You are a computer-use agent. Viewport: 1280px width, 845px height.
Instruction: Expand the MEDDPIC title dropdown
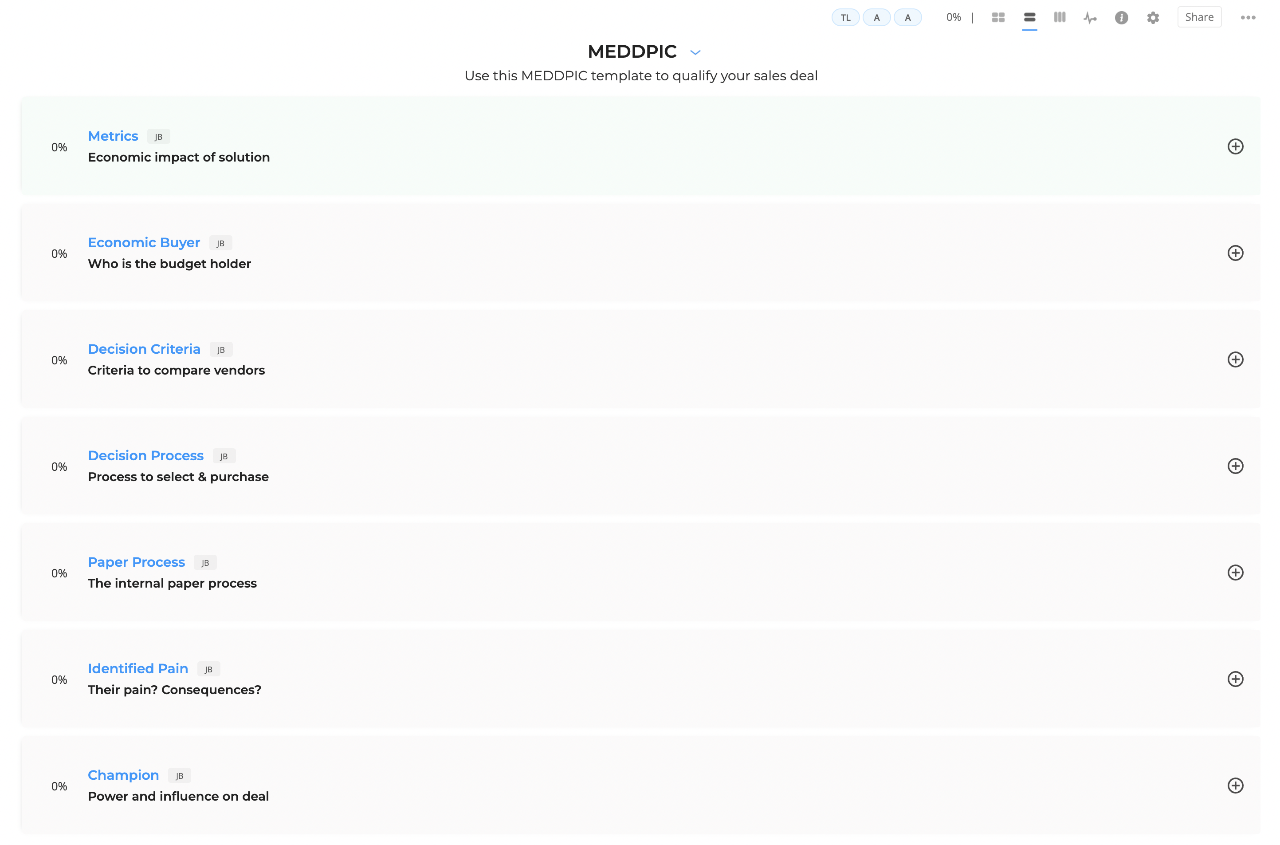coord(695,52)
